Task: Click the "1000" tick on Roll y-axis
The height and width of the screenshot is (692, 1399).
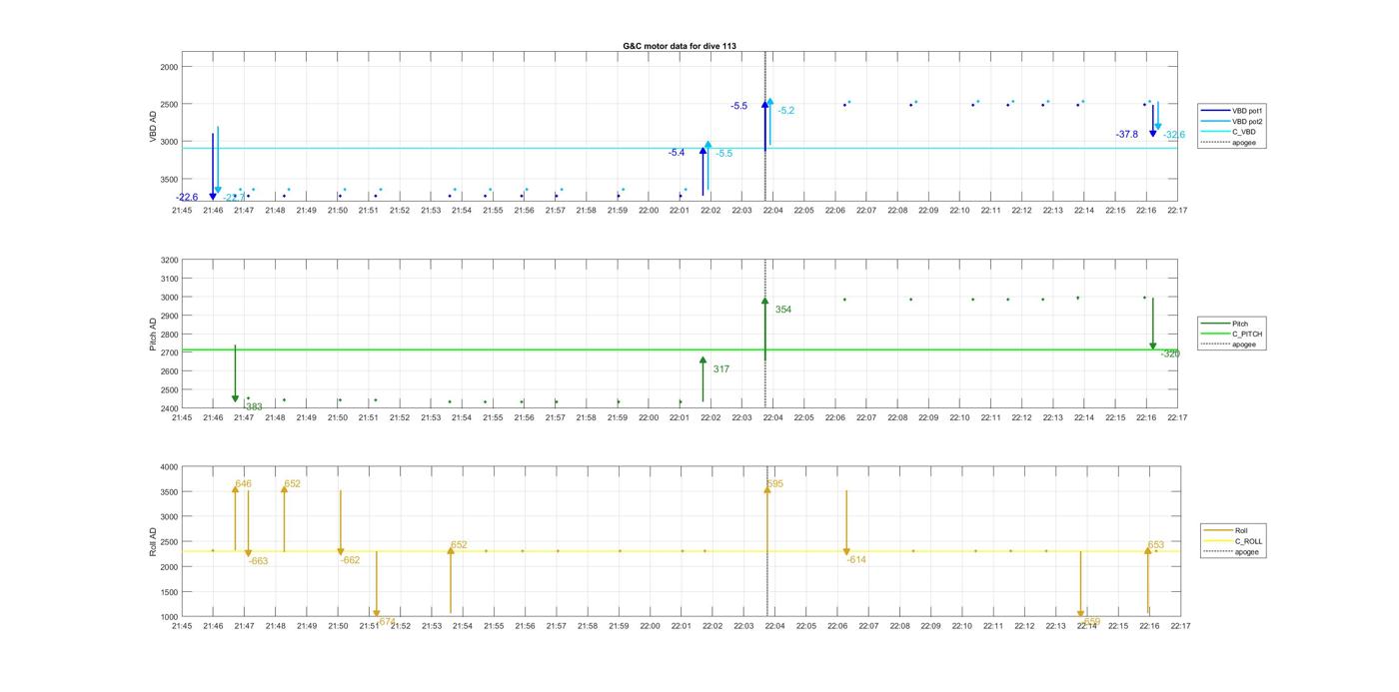Action: click(169, 617)
